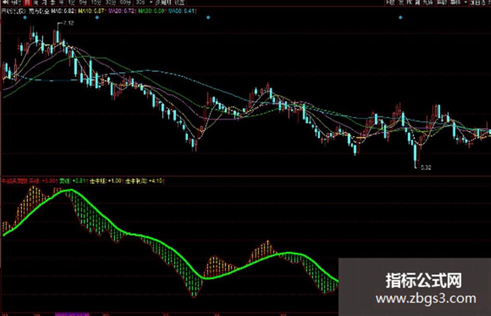
Task: Switch to the 季 quarterly period tab
Action: (x=53, y=3)
